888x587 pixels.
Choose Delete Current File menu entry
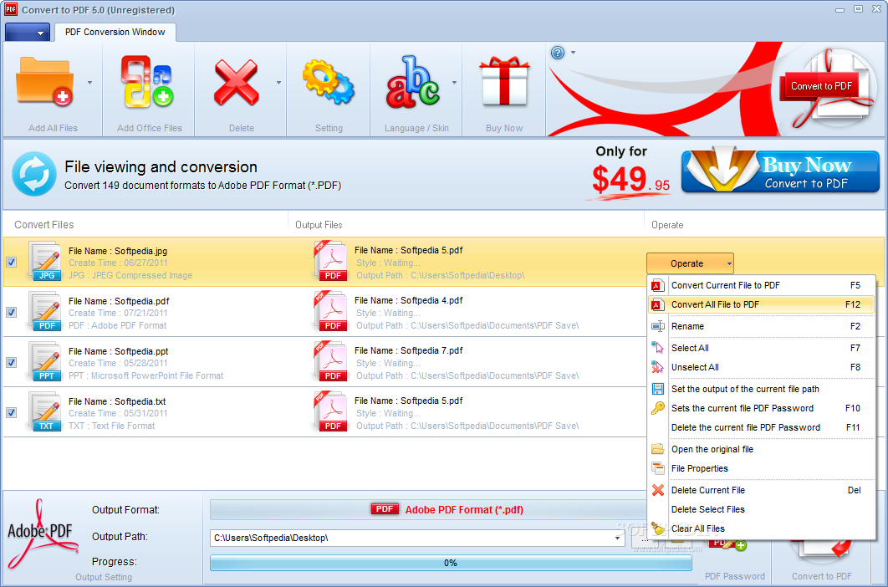coord(761,490)
